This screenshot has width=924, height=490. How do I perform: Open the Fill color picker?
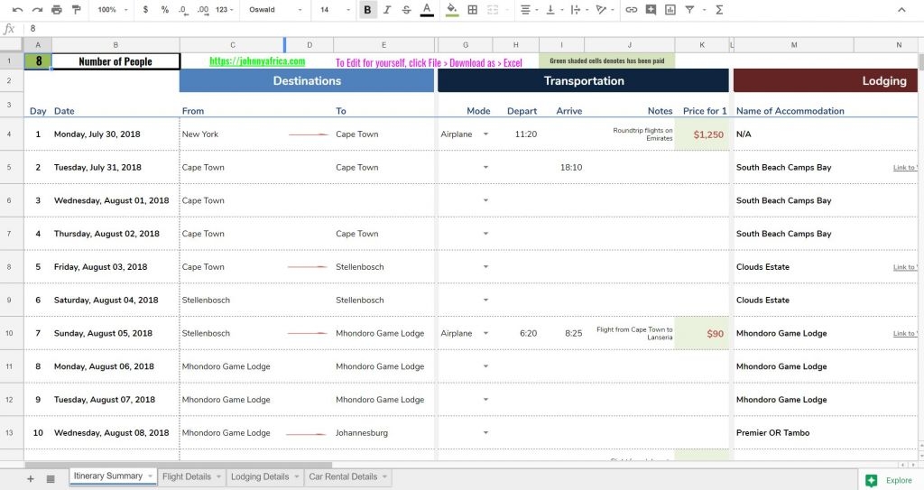pos(451,10)
